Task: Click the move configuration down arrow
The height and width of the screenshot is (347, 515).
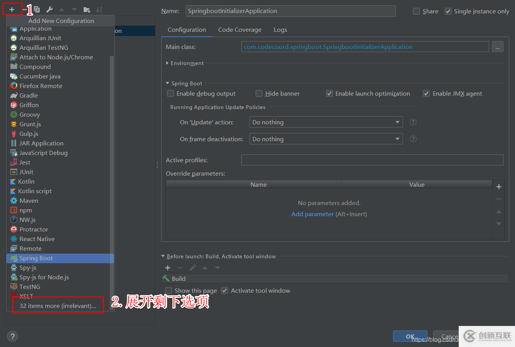Action: tap(74, 10)
